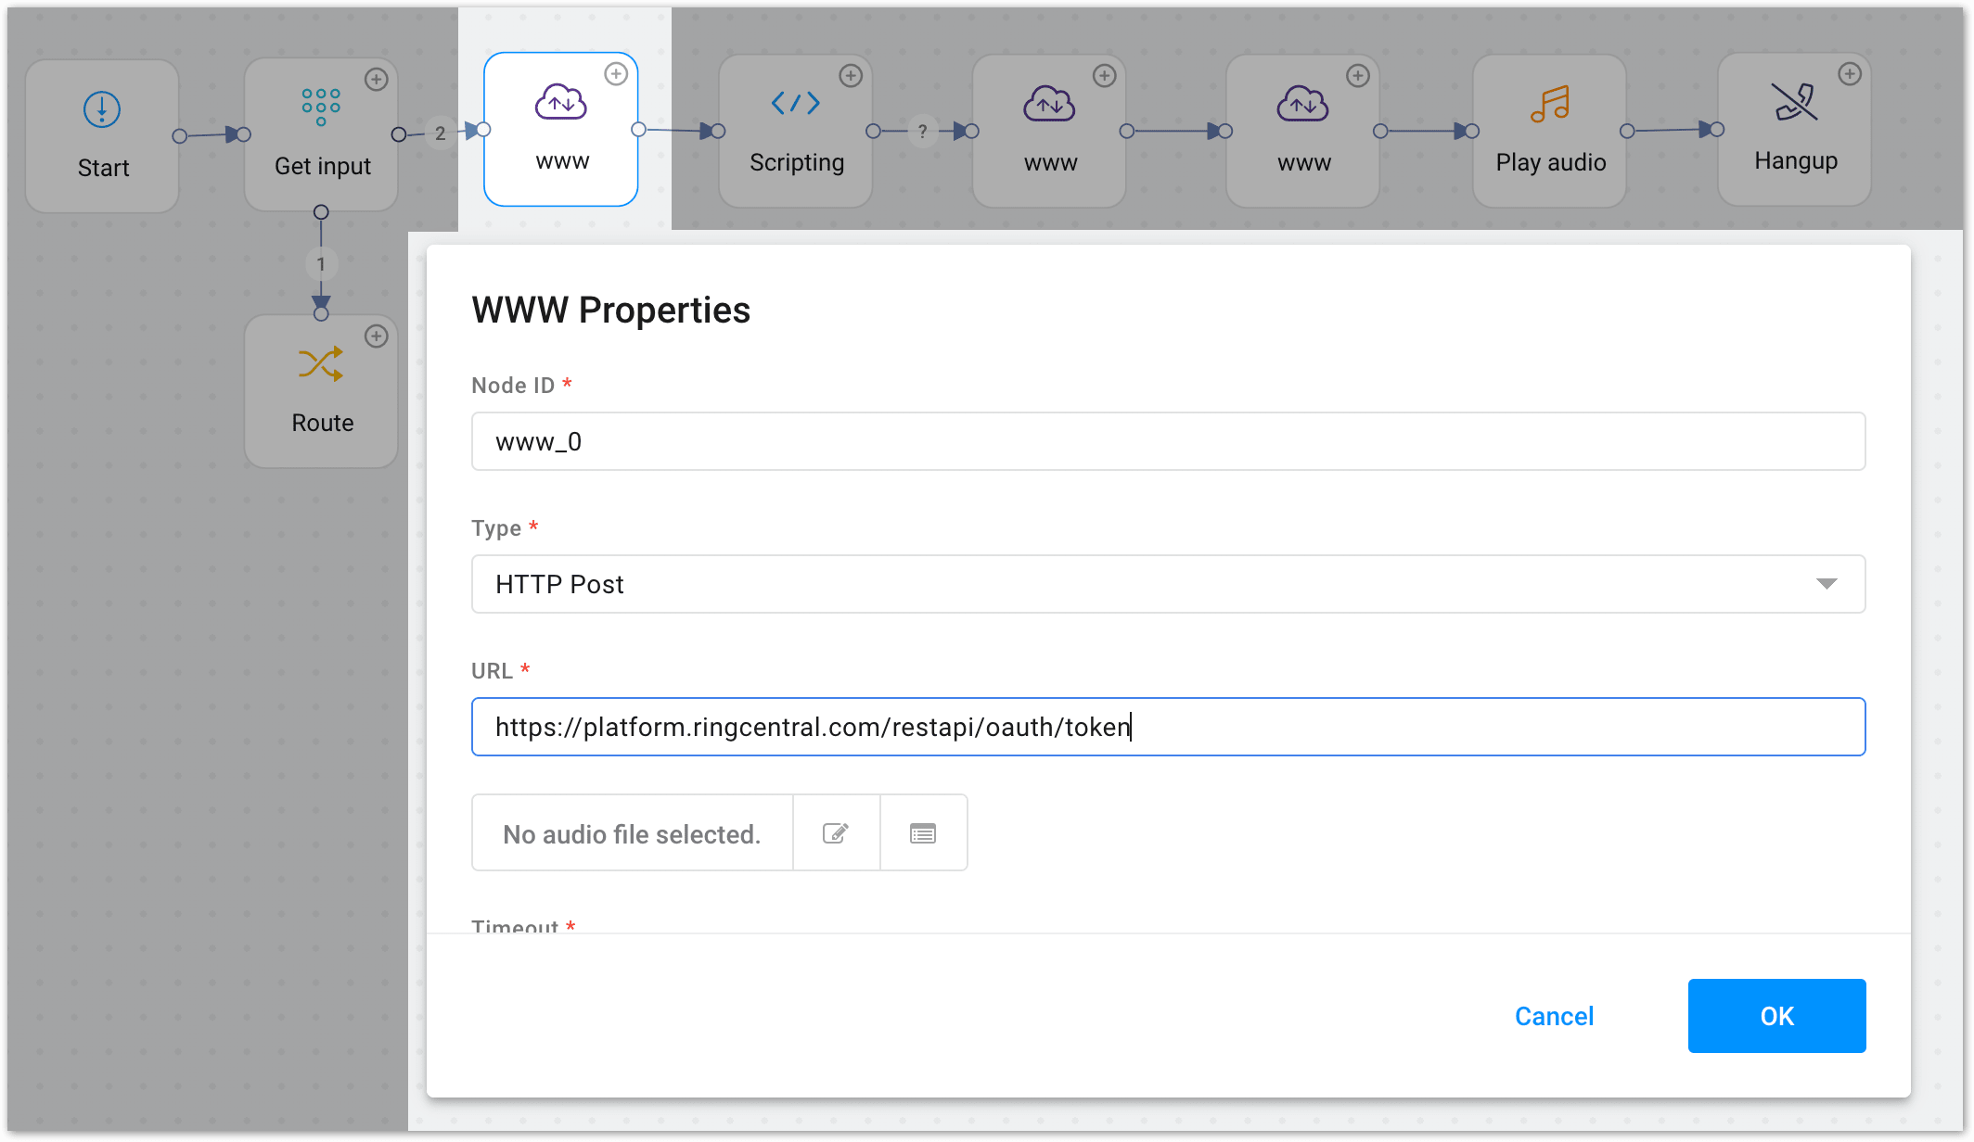Click the Get input node icon
1974x1142 pixels.
click(x=320, y=107)
